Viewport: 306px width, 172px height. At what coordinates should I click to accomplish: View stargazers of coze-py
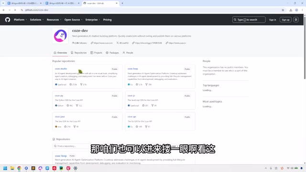point(70,106)
